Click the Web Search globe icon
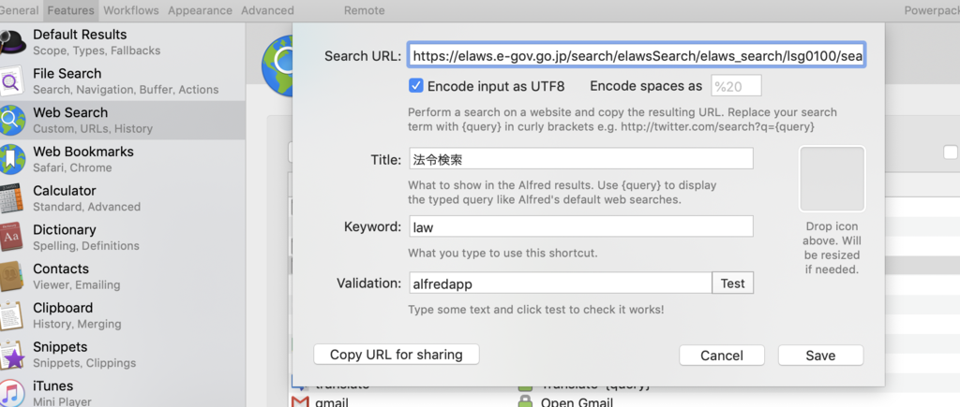Viewport: 960px width, 407px height. pos(11,121)
